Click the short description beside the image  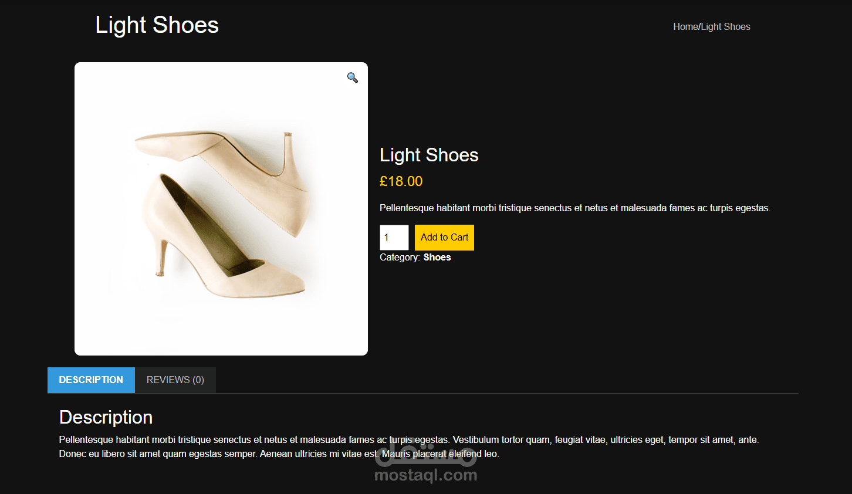coord(574,208)
